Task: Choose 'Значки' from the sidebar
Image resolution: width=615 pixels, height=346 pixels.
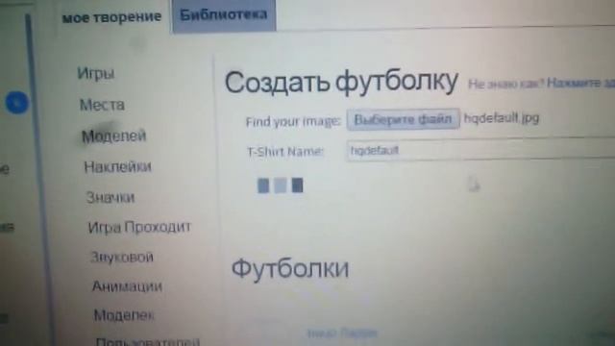Action: click(111, 197)
